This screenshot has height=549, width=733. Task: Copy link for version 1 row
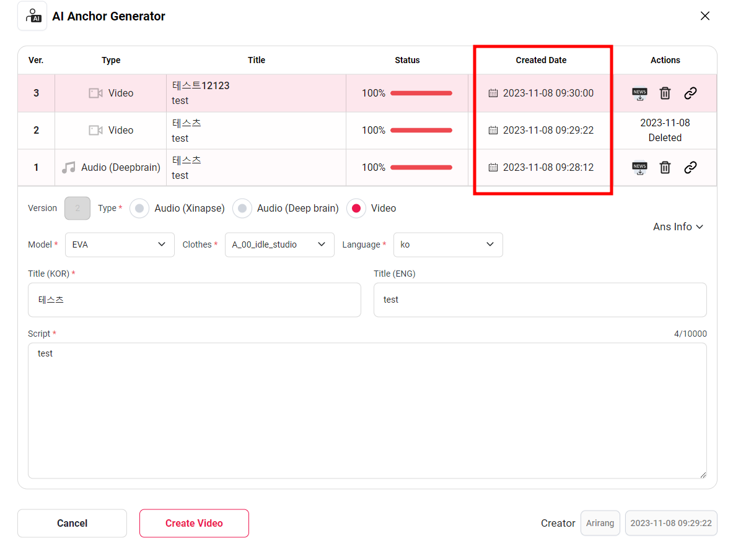pos(690,168)
